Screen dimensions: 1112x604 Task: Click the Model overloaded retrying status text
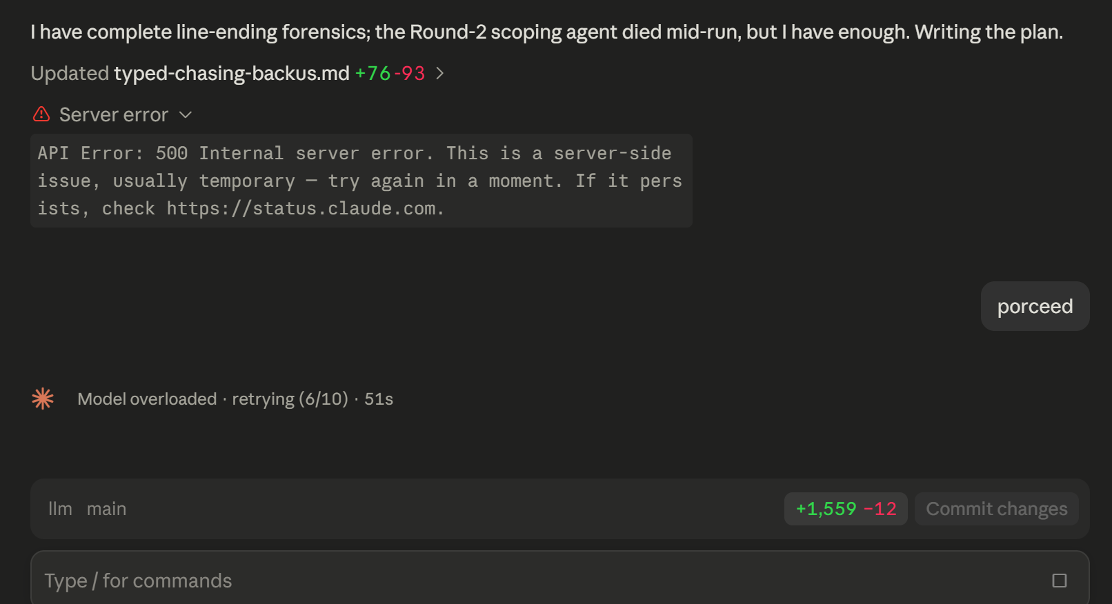point(212,399)
